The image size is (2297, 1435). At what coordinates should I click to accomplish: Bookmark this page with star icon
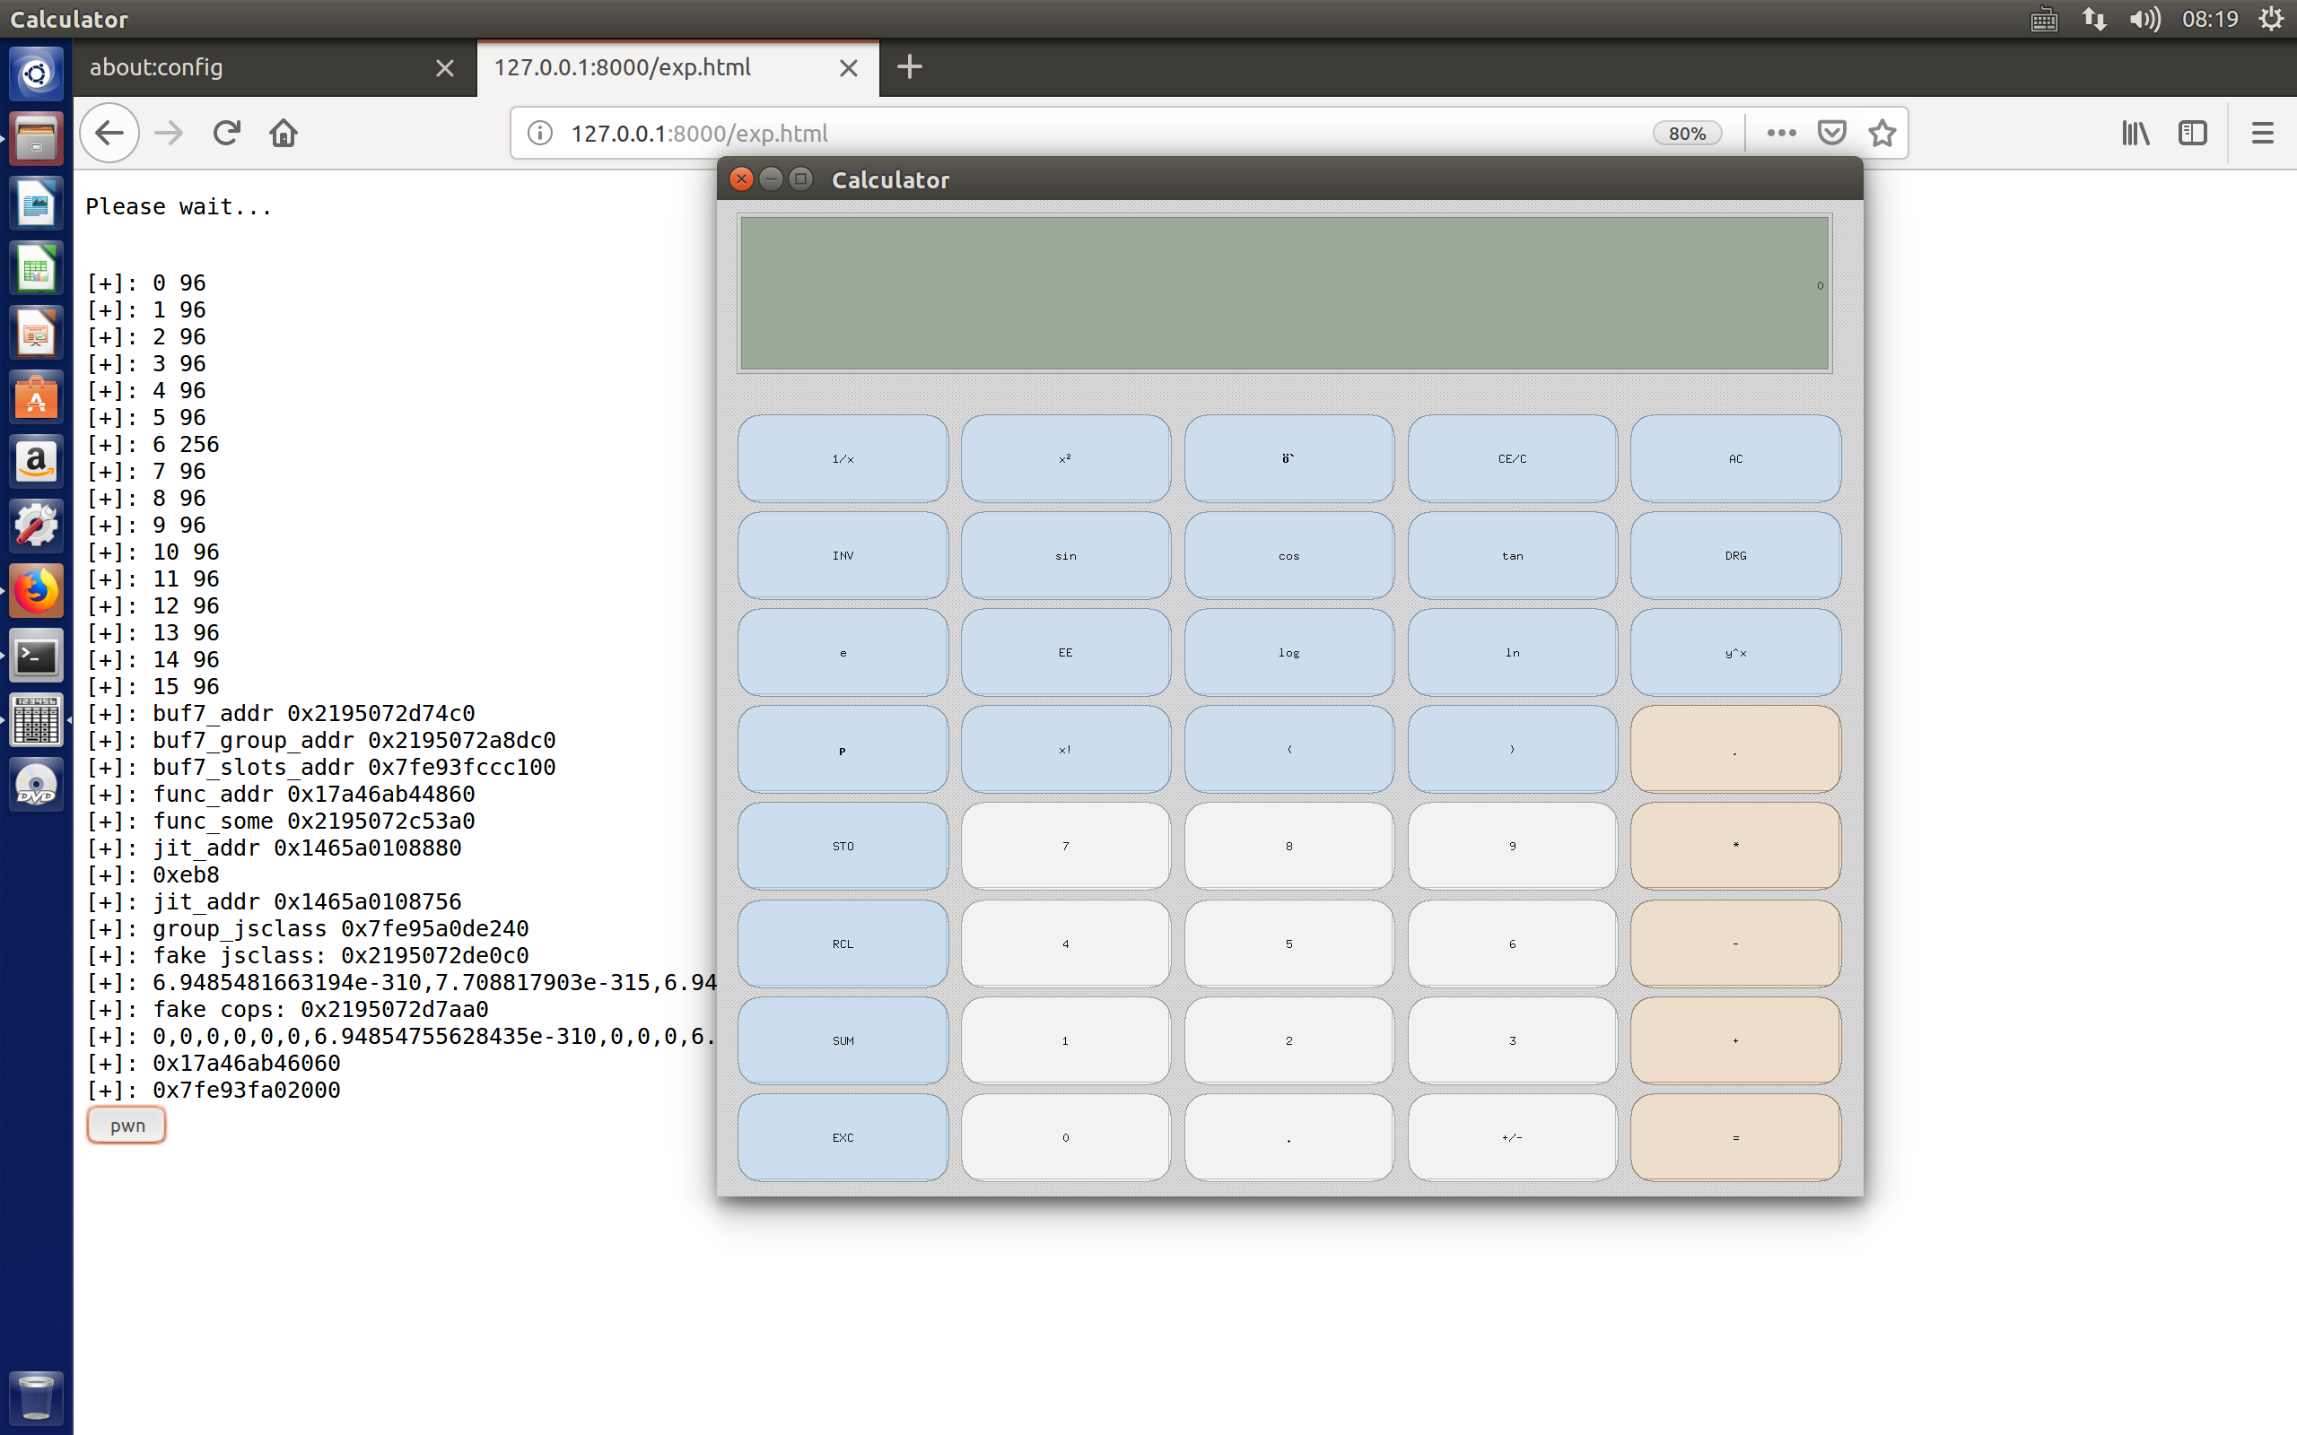coord(1882,133)
